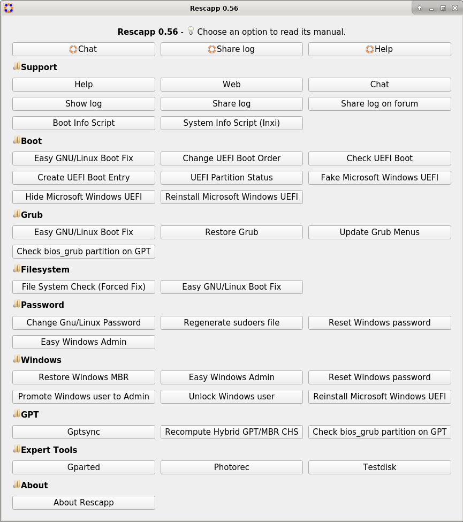Click the lifesaver icon on top Help button
The image size is (463, 522).
[370, 49]
